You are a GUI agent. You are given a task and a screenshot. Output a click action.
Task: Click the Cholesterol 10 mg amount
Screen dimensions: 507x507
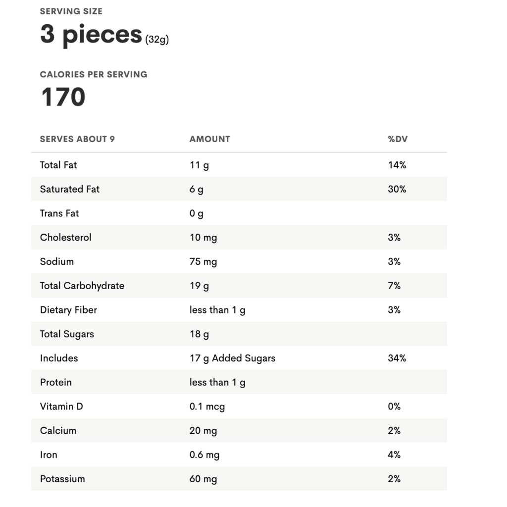point(203,238)
